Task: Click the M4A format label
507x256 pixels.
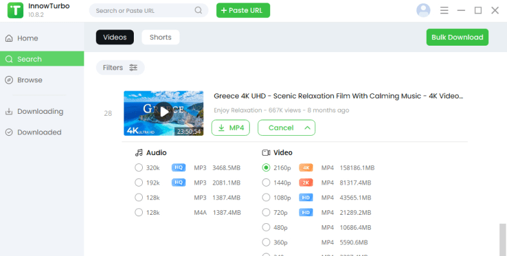Action: point(200,212)
